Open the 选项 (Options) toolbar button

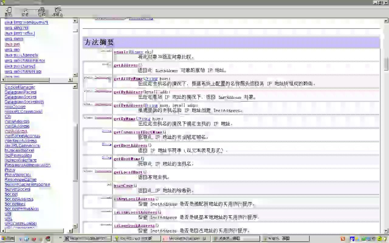pyautogui.click(x=58, y=12)
